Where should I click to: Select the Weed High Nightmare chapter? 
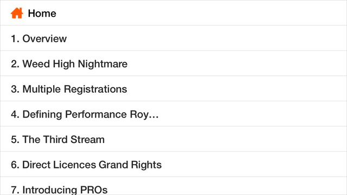pyautogui.click(x=173, y=63)
